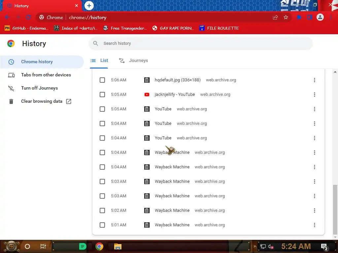Click the external link icon beside Clear browsing data
The height and width of the screenshot is (253, 338).
point(69,101)
